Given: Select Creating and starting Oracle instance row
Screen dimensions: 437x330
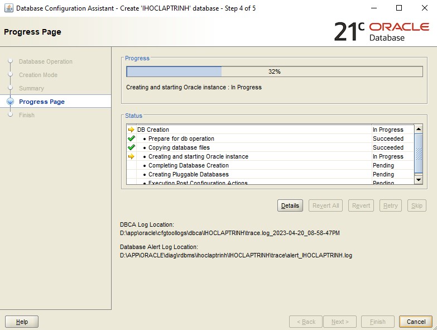Looking at the screenshot, I should click(x=270, y=156).
